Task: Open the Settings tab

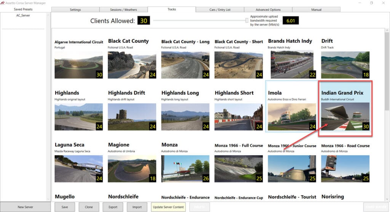Action: (75, 10)
